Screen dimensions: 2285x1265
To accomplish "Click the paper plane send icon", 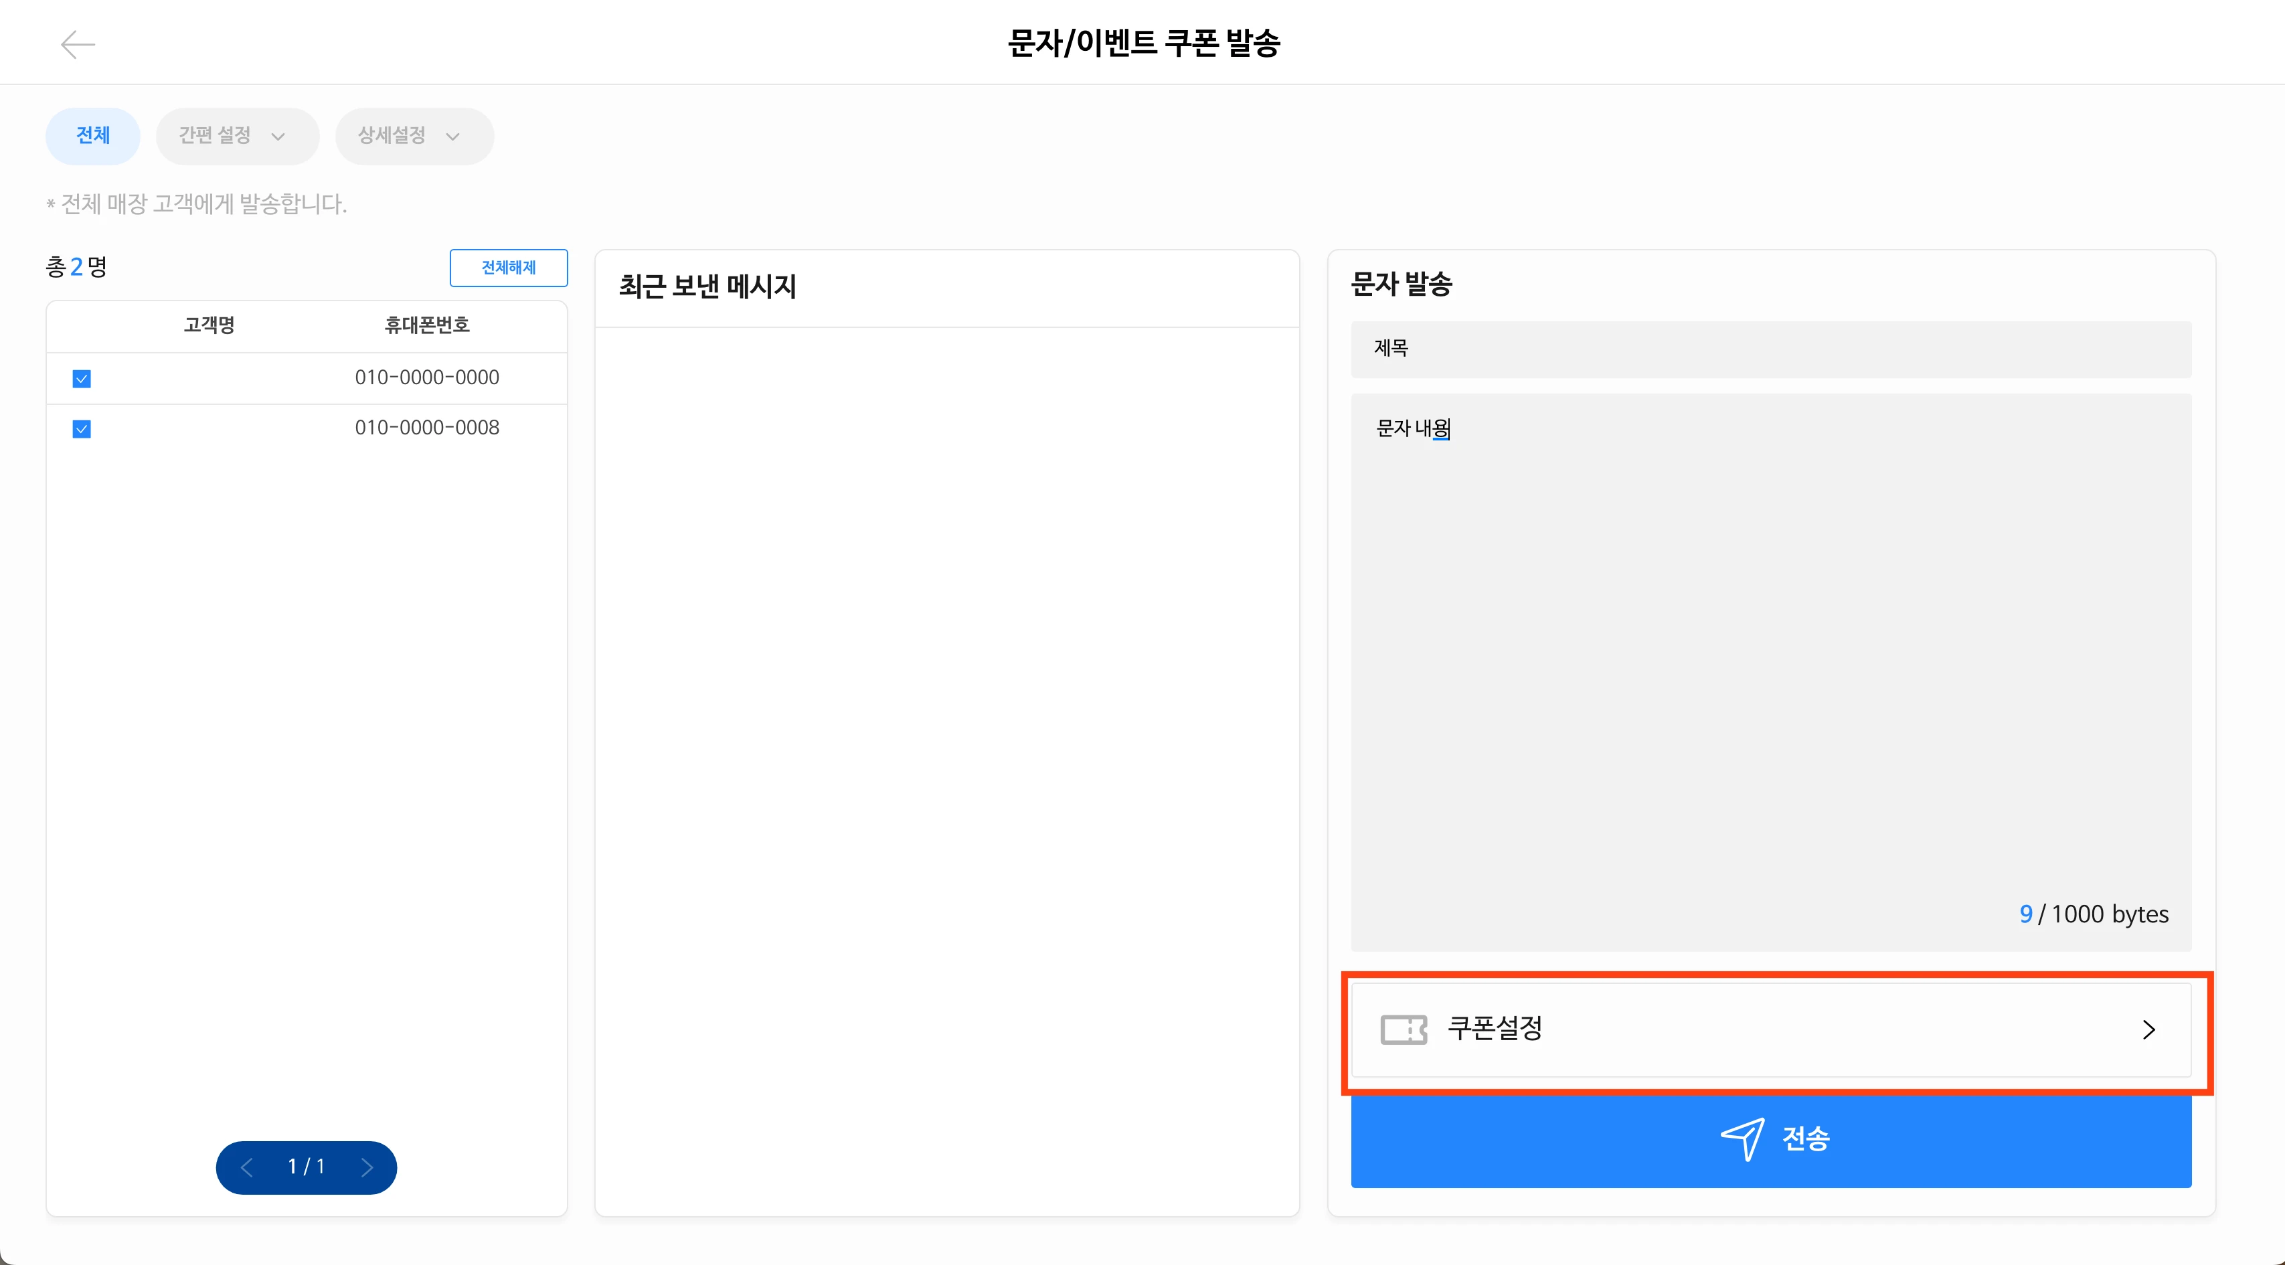I will click(1742, 1139).
